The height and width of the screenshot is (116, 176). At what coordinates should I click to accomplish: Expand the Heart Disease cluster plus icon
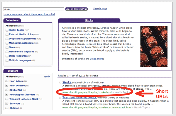(7, 86)
